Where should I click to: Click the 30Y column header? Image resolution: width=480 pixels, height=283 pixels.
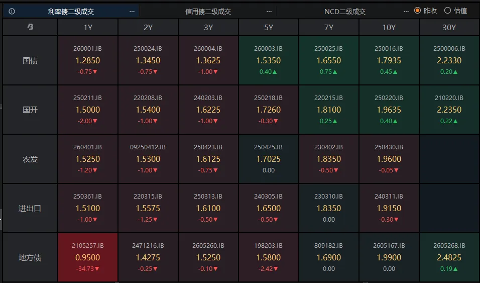click(x=449, y=28)
